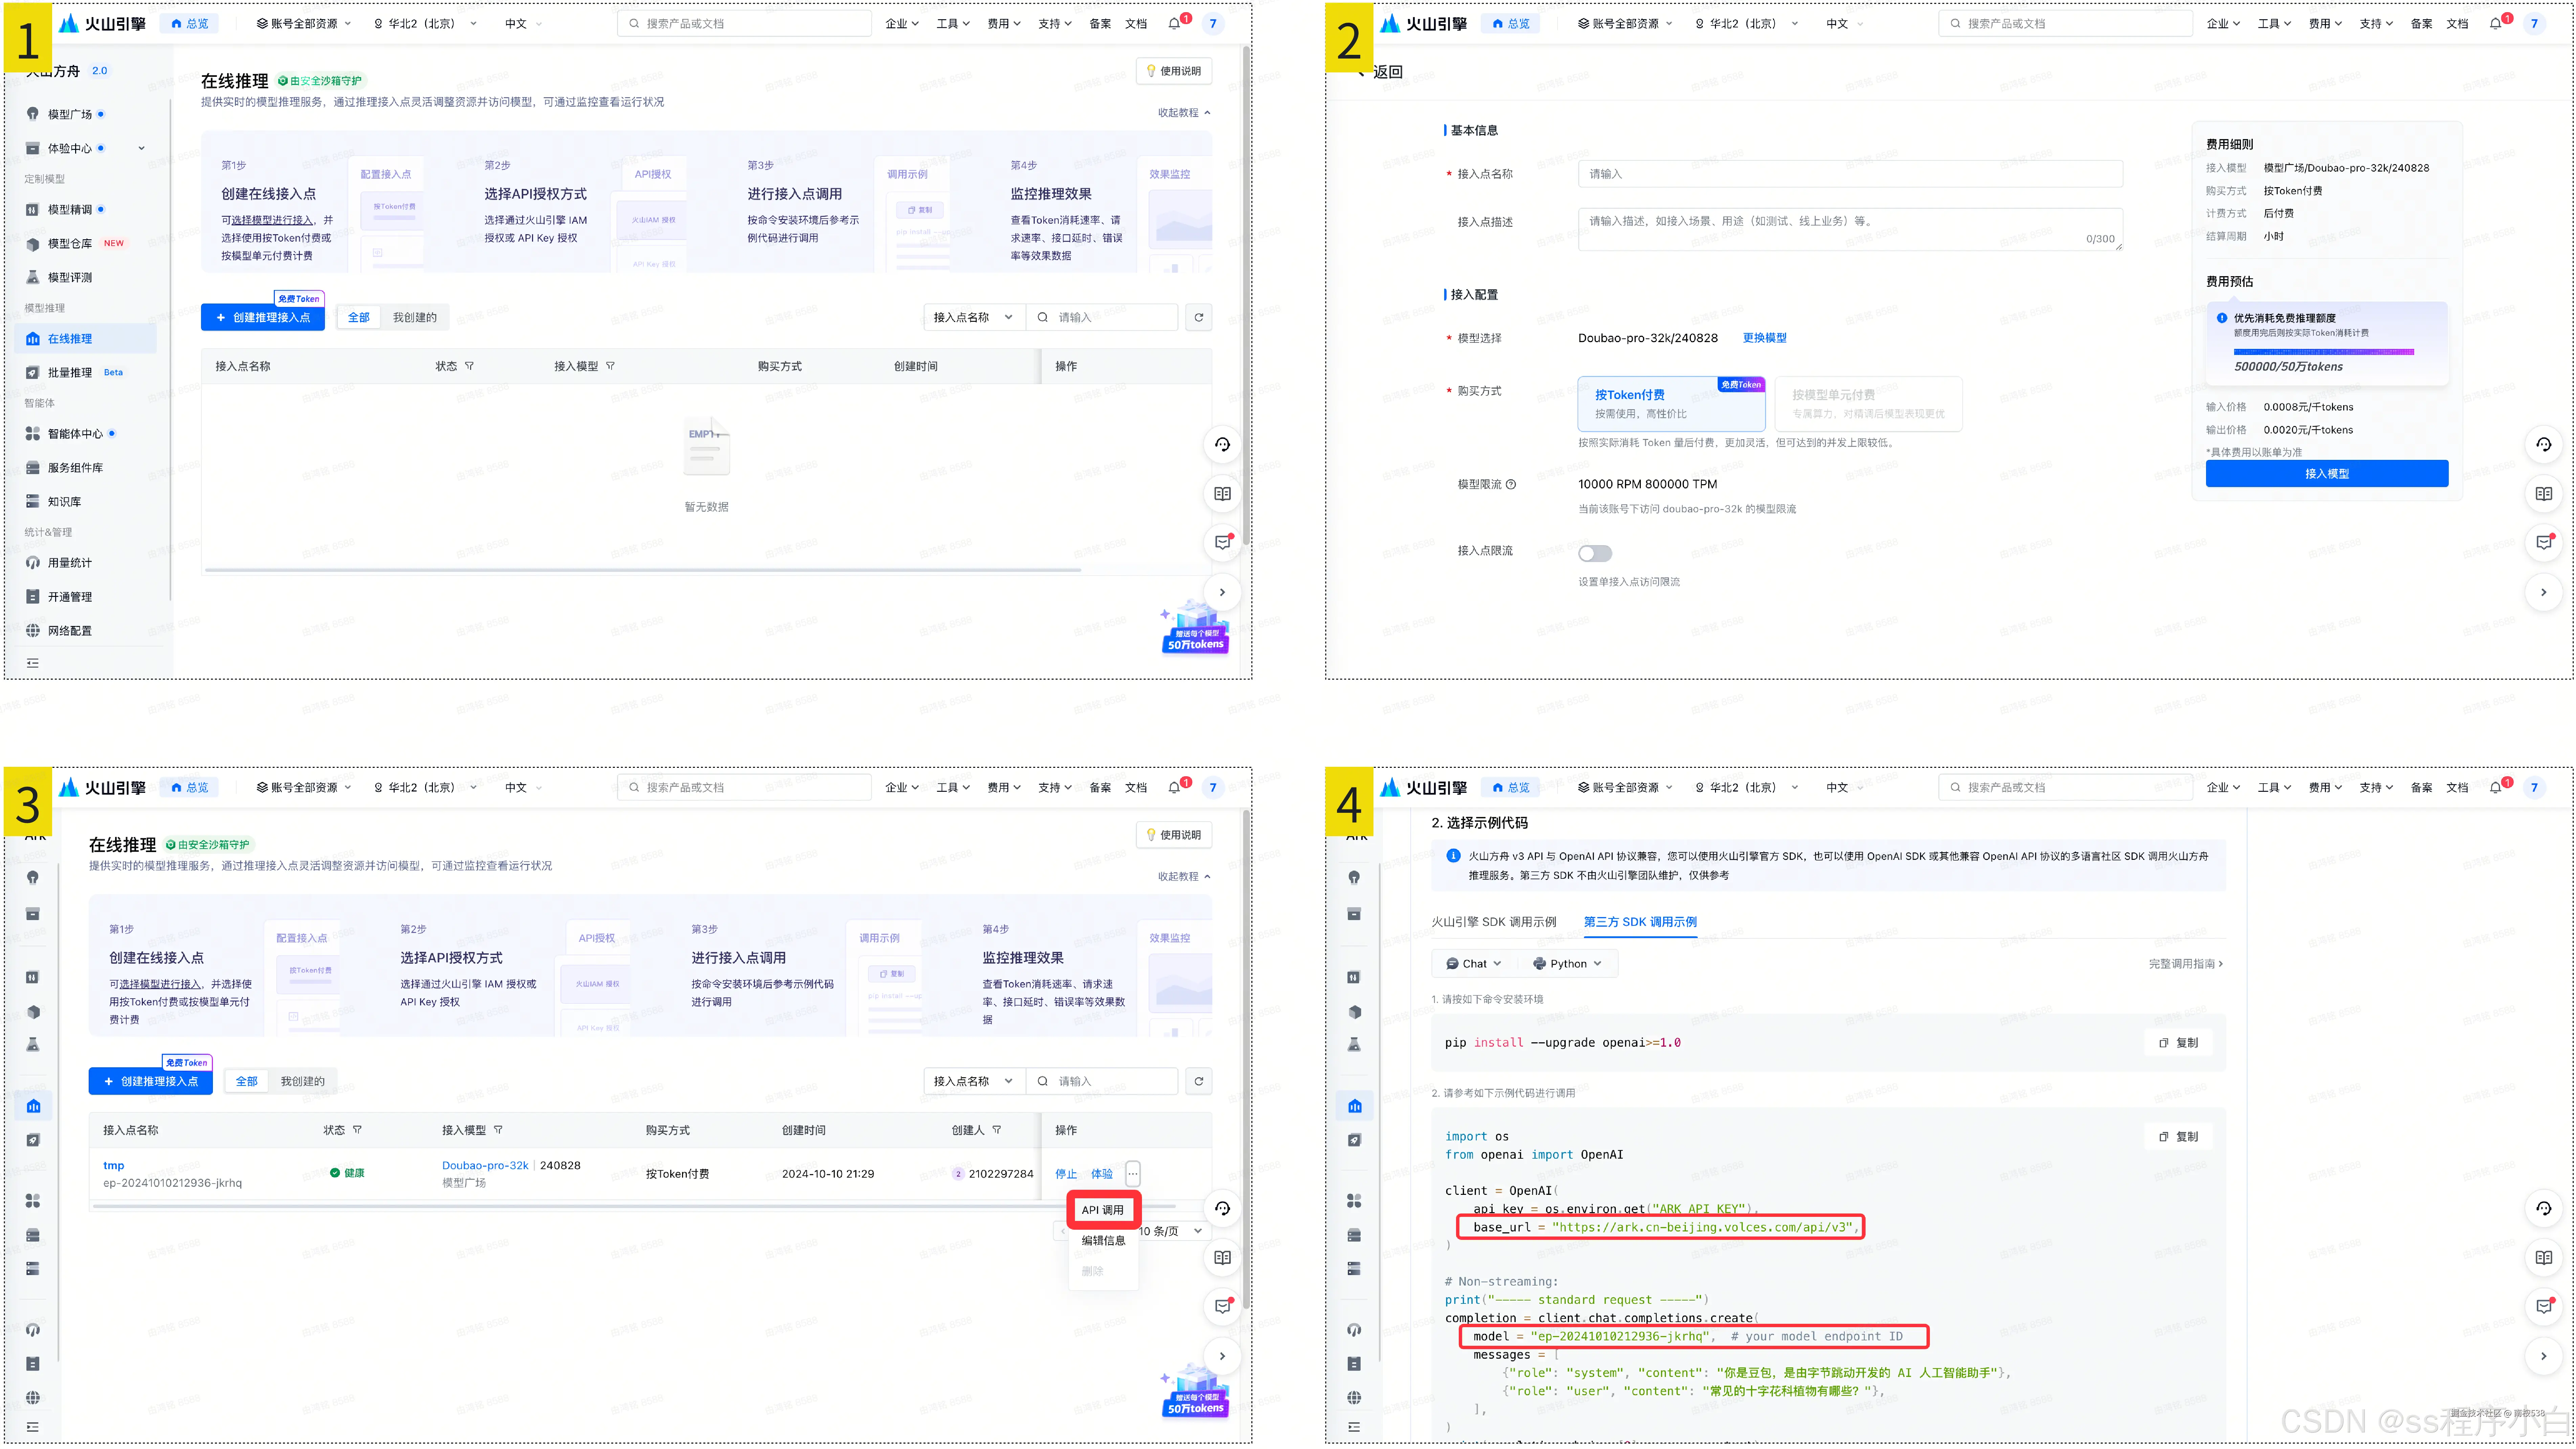Click the refresh icon beside the panel 1 search box
Image resolution: width=2576 pixels, height=1449 pixels.
click(1198, 317)
